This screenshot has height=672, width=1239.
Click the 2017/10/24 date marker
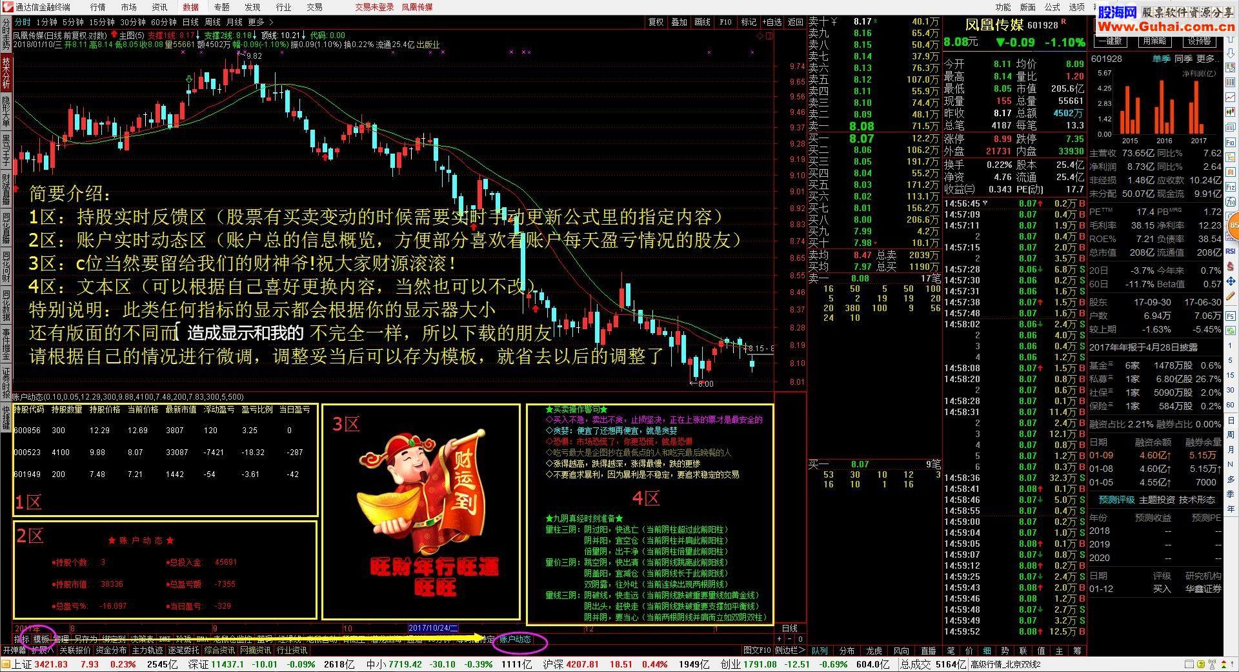pyautogui.click(x=433, y=628)
